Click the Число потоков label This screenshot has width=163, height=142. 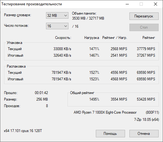tap(16, 26)
